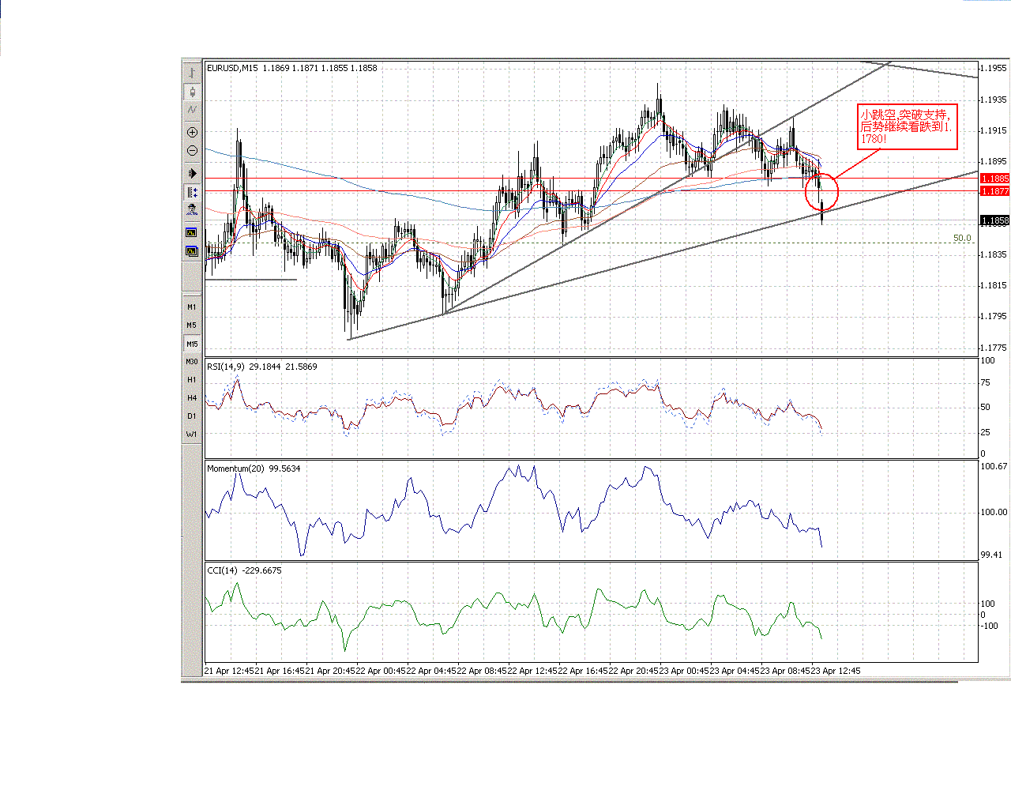Image resolution: width=1011 pixels, height=809 pixels.
Task: Click the 1.1835 price scale value
Action: click(x=994, y=254)
